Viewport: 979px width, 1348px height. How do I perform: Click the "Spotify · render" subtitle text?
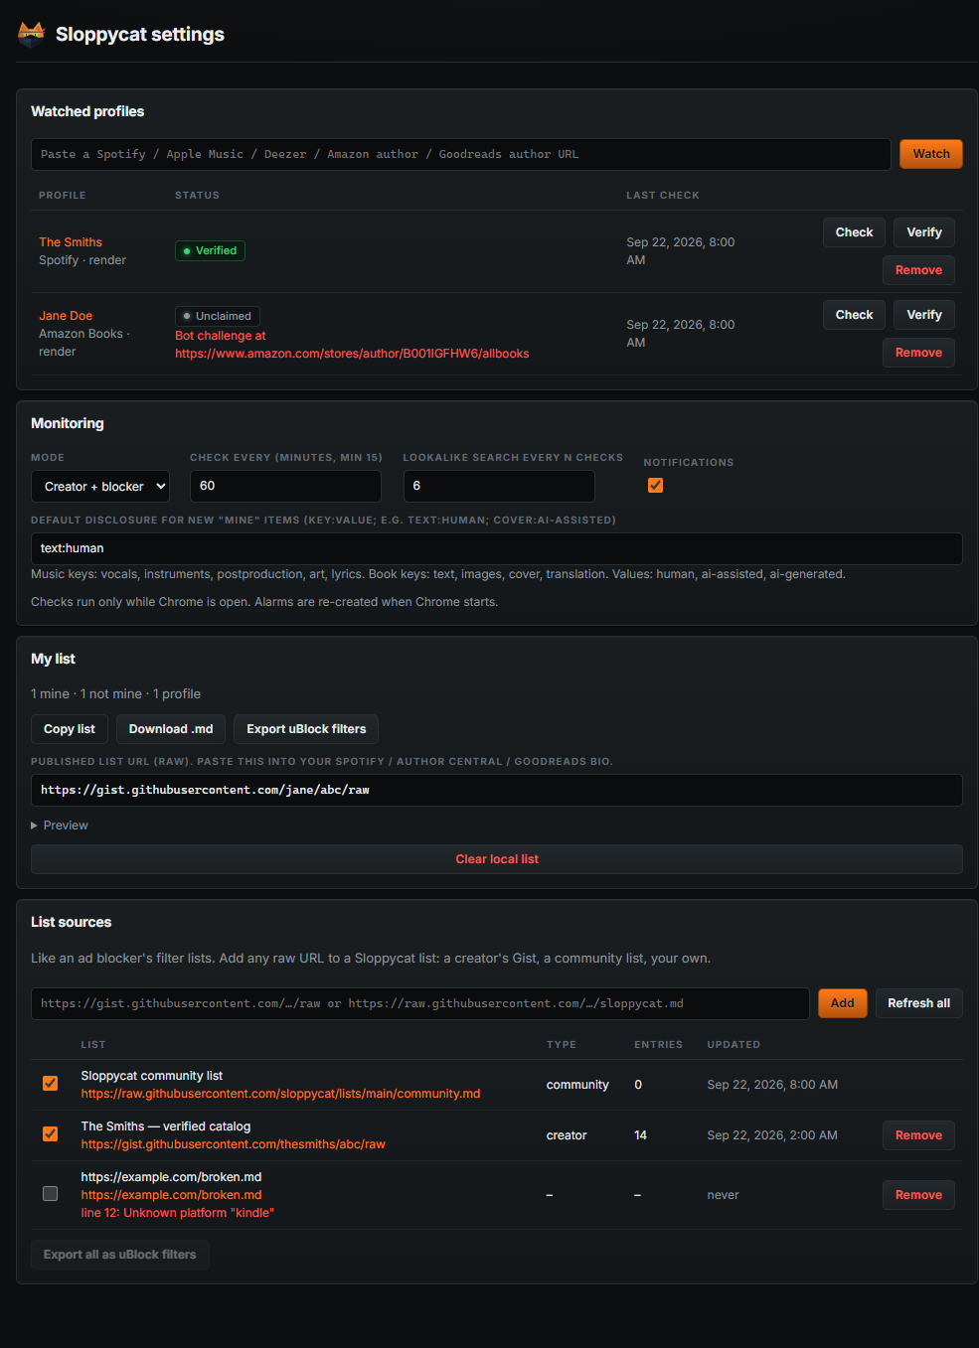pos(82,260)
